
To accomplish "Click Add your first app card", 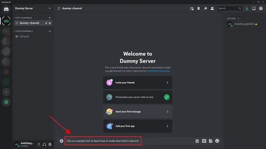I will click(138, 126).
